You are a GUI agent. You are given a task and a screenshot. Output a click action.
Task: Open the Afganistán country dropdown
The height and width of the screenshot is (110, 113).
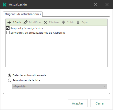59,86
